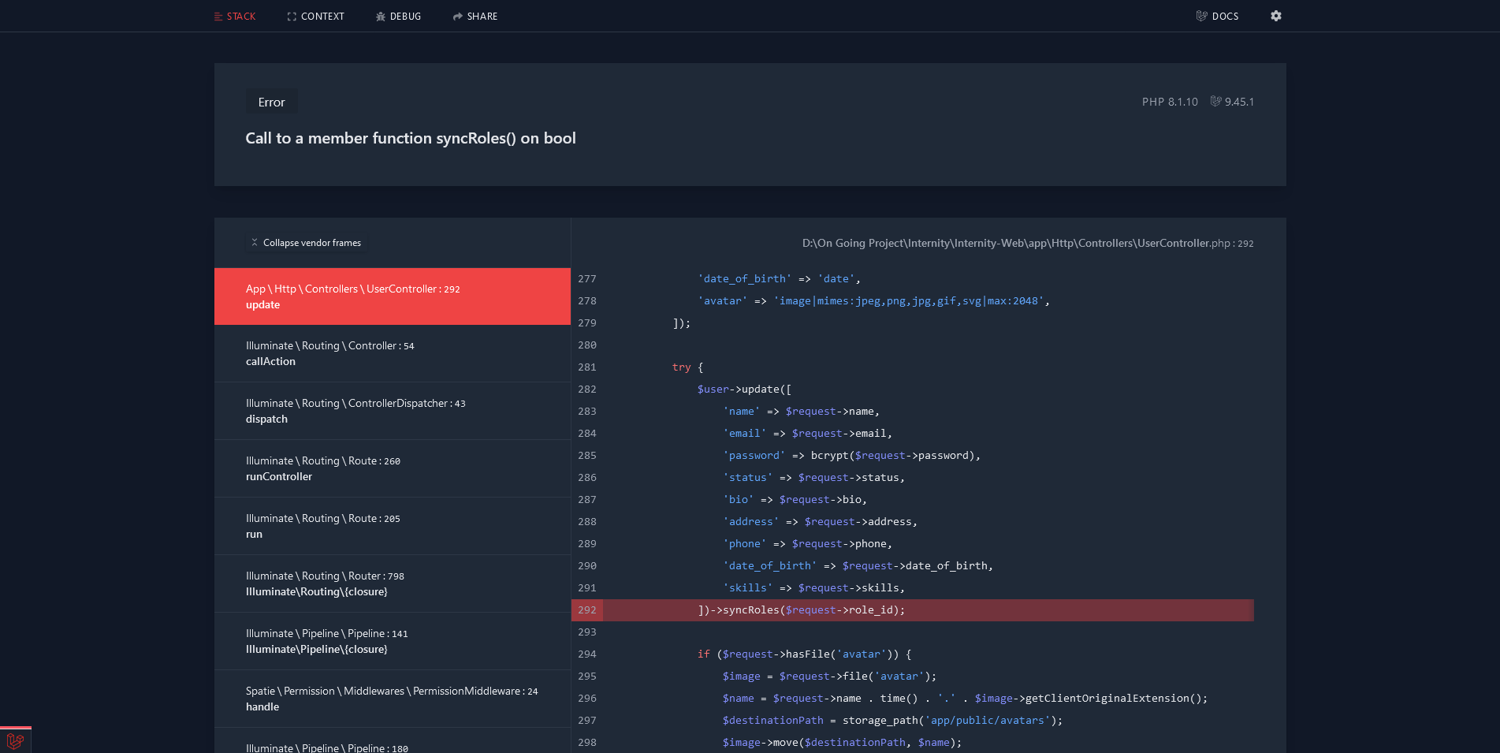Toggle Collapse vendor frames
The image size is (1500, 753).
[312, 243]
